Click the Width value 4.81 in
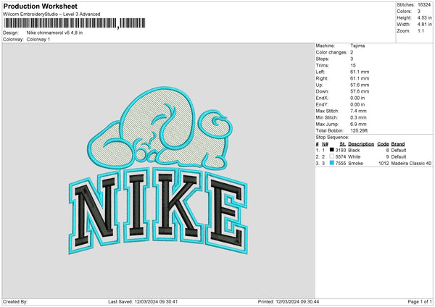Viewport: 435px width, 307px height. [x=425, y=25]
